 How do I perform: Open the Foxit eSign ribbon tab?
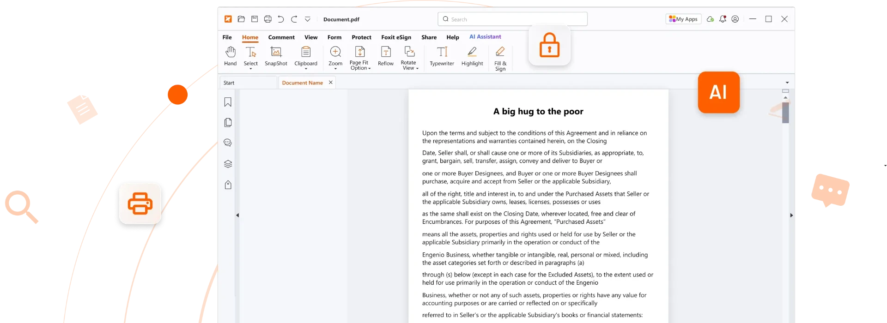(x=396, y=37)
